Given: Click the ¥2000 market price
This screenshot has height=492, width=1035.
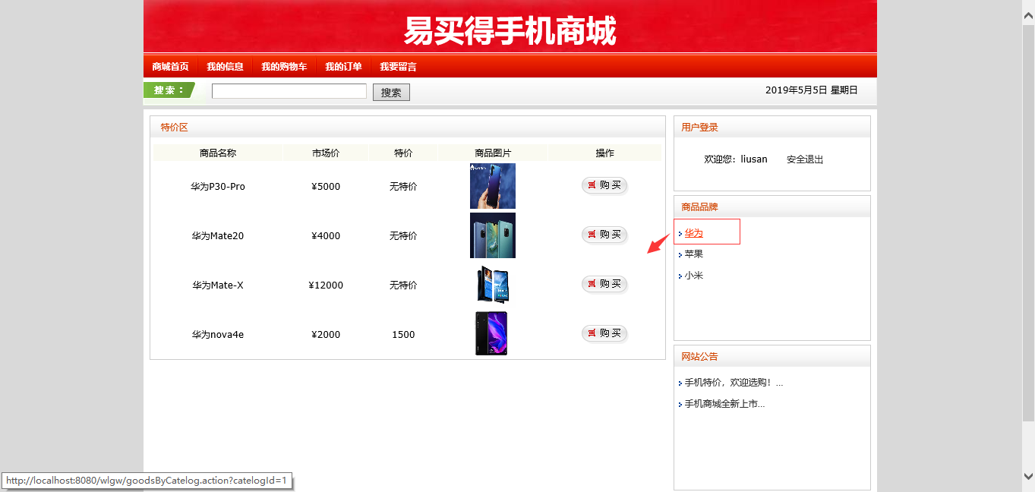Looking at the screenshot, I should coord(326,335).
